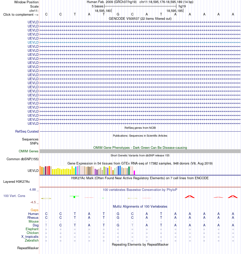Screen dimensions: 241x254
Task: Click the 'RefSeq Curated' track label
Action: [x=27, y=131]
